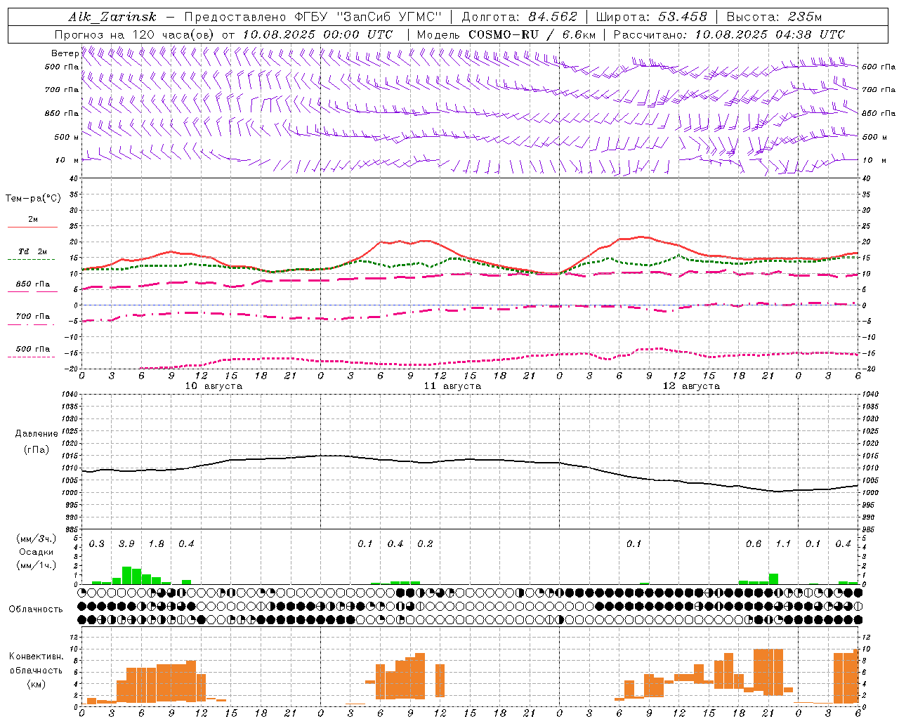Select the 0.6 precipitation amount value
Image resolution: width=899 pixels, height=719 pixels.
coord(753,543)
